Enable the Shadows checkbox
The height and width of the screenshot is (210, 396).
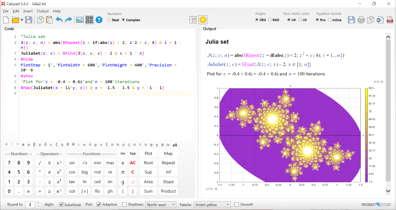125,205
